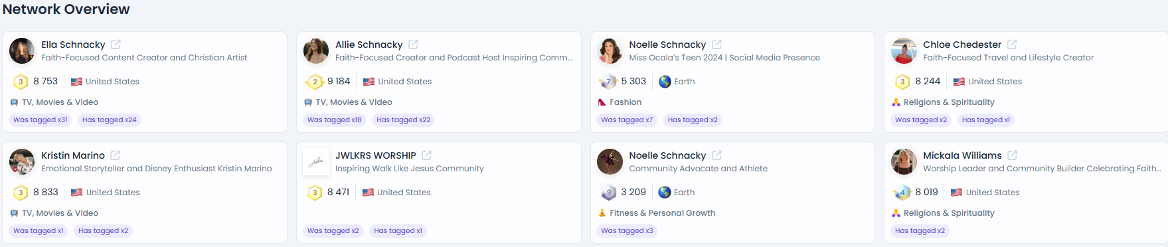1168x247 pixels.
Task: Click Ella Schnacky's profile avatar
Action: point(22,51)
